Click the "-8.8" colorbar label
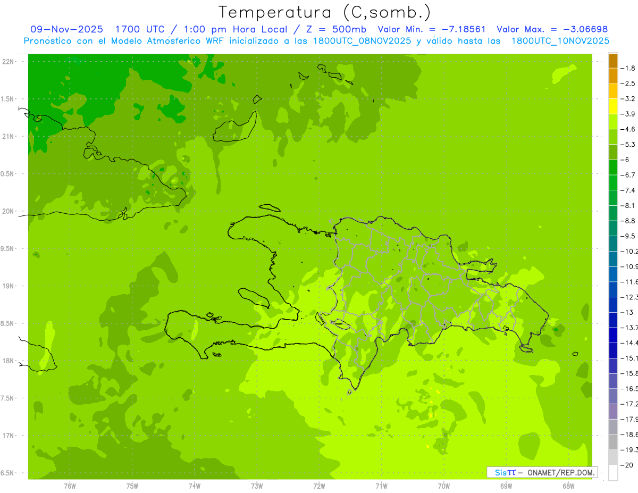This screenshot has height=493, width=638. click(628, 221)
